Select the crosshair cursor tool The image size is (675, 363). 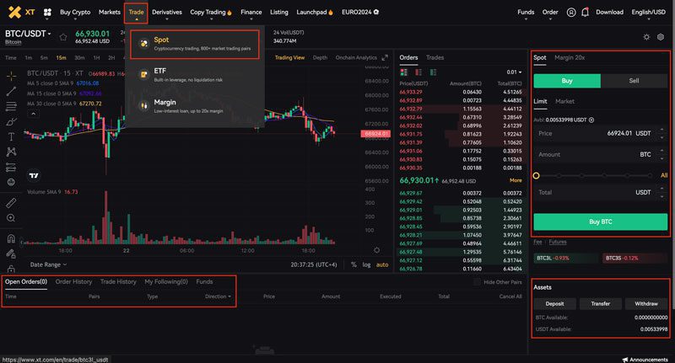[x=11, y=76]
